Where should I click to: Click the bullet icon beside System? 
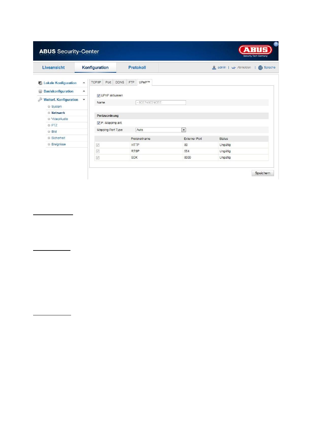click(49, 106)
